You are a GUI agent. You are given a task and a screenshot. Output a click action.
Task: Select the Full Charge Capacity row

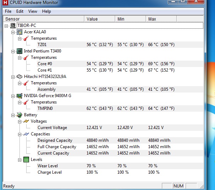(x=120, y=147)
